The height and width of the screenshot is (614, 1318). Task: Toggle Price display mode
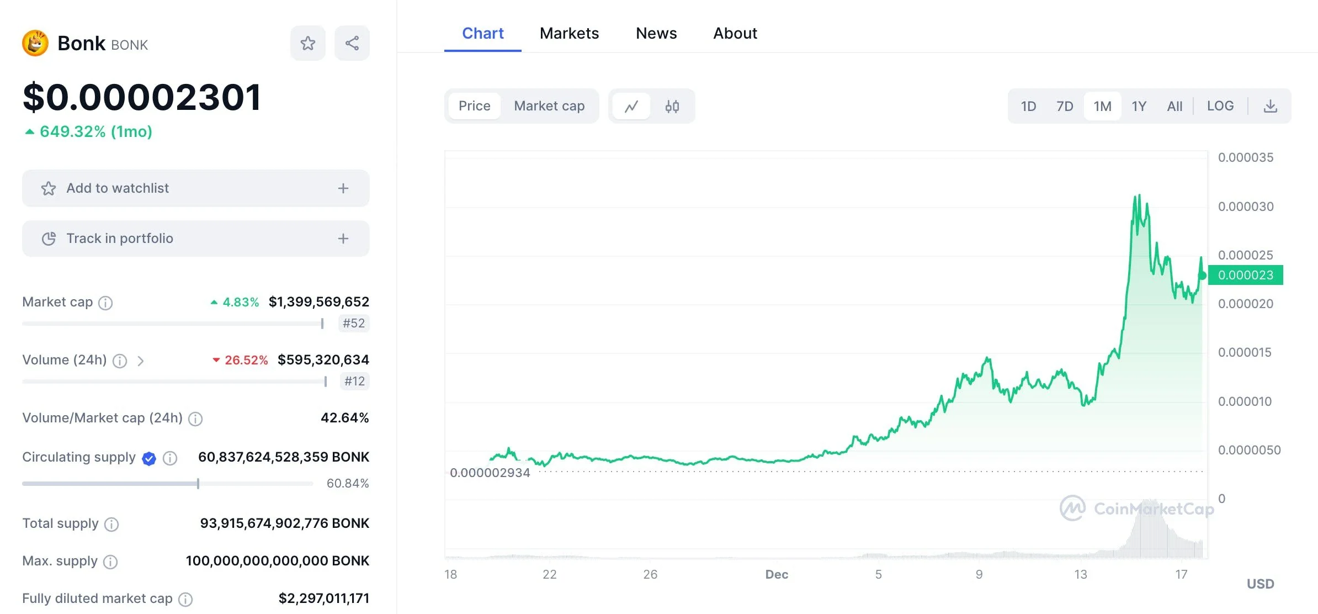[x=474, y=105]
